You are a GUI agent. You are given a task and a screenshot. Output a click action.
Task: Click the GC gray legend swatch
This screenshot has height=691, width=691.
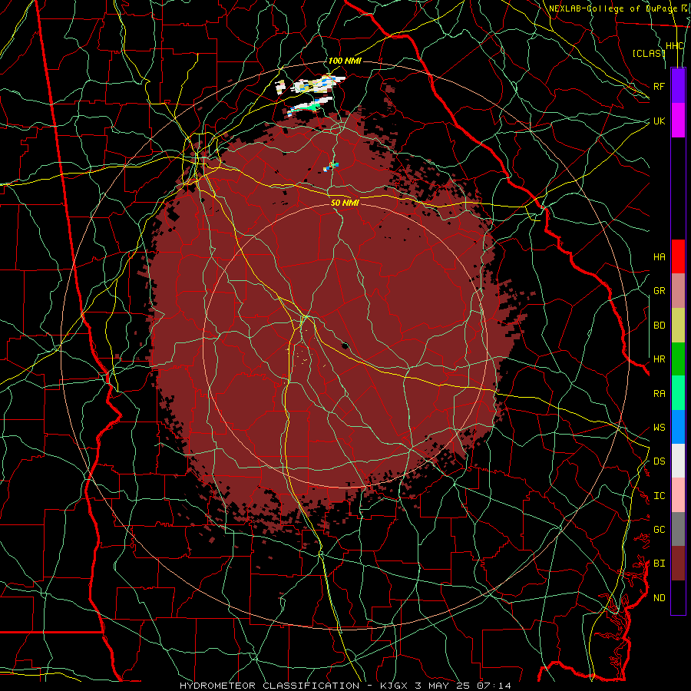[678, 529]
